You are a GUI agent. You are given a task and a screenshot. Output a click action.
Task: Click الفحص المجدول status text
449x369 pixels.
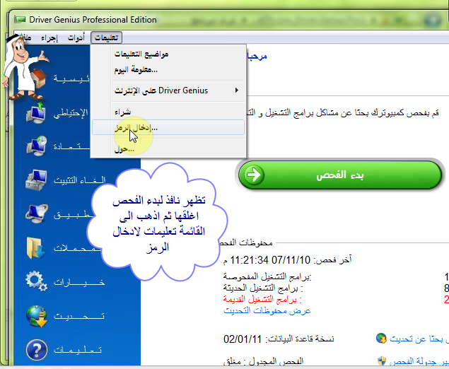[x=263, y=362]
